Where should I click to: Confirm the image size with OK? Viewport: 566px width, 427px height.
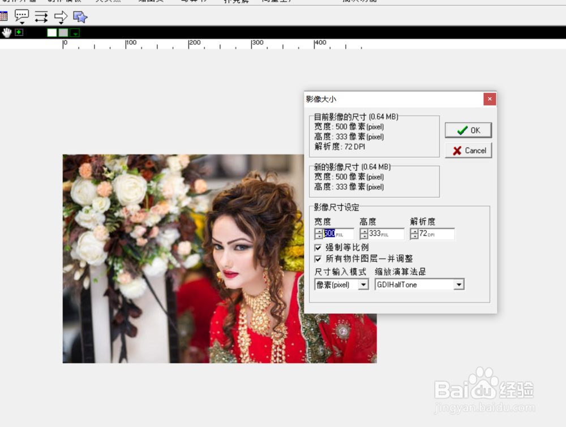pyautogui.click(x=468, y=130)
